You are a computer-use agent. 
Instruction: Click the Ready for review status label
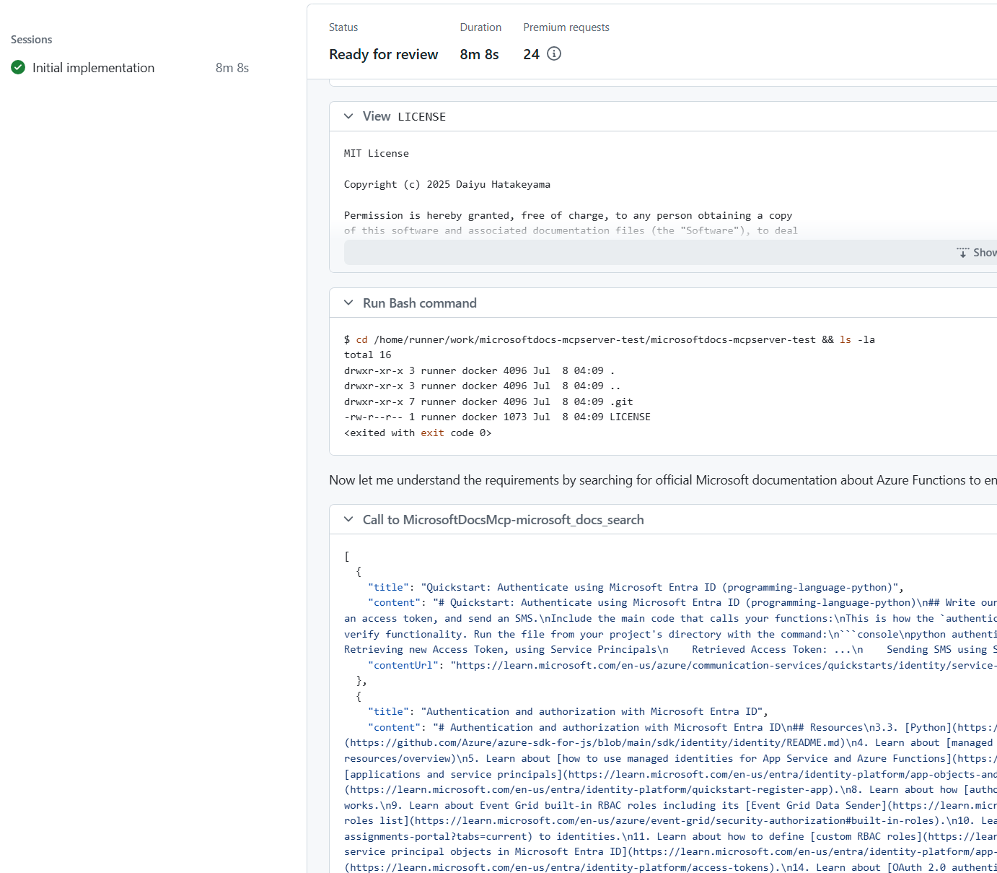(x=384, y=54)
